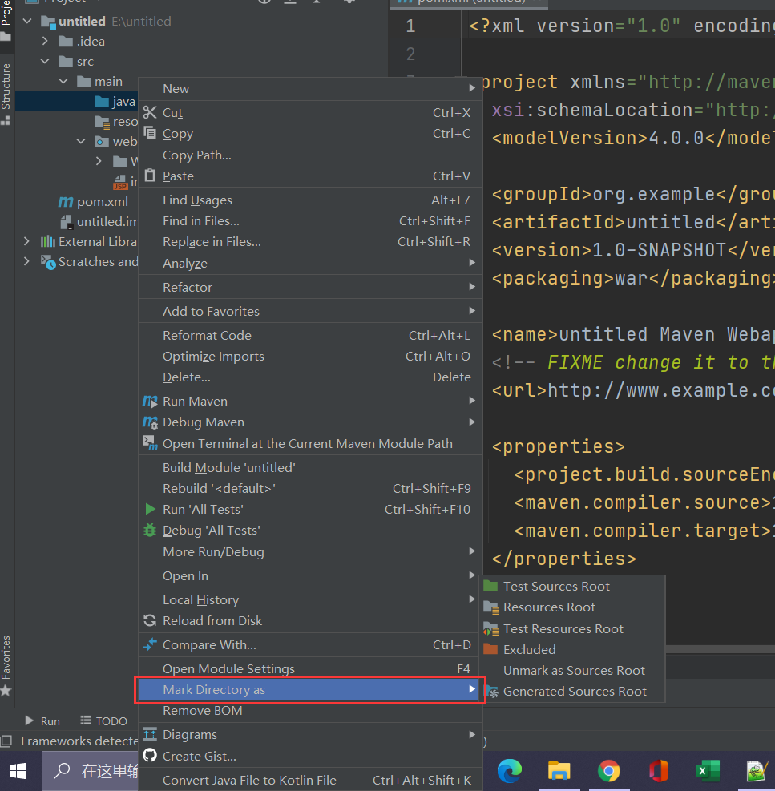Open File Explorer from the taskbar
This screenshot has height=791, width=775.
pyautogui.click(x=559, y=771)
